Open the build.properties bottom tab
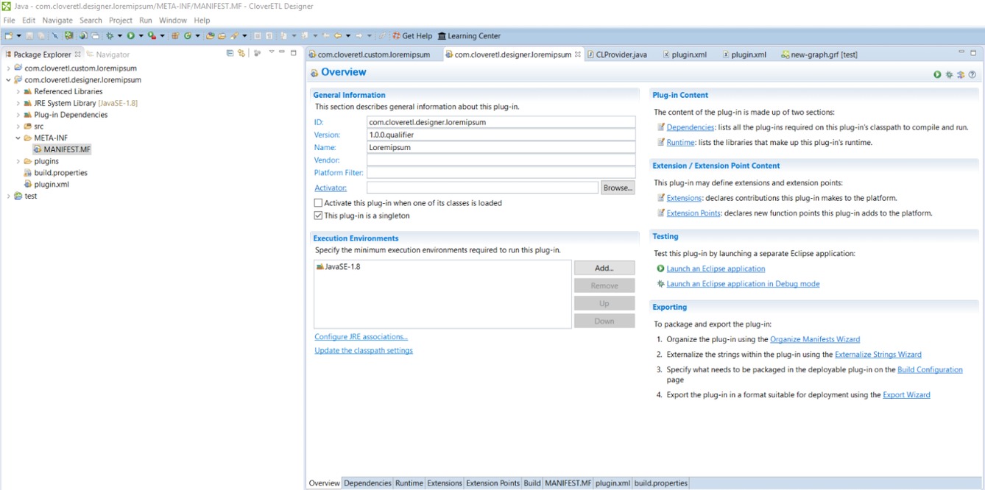The width and height of the screenshot is (985, 490). [660, 483]
